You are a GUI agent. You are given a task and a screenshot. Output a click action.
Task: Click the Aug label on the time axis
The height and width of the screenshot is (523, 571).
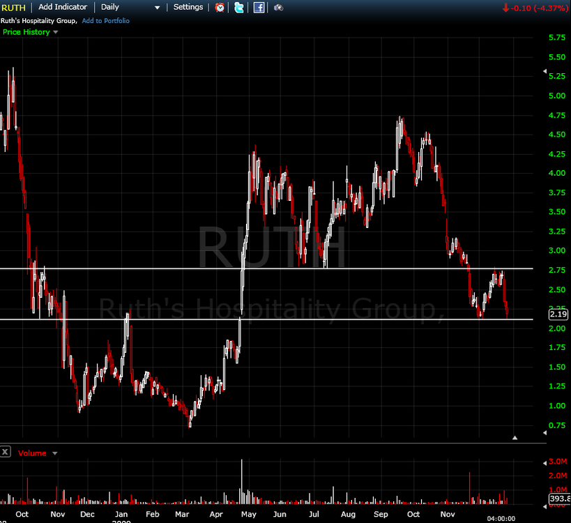click(348, 514)
